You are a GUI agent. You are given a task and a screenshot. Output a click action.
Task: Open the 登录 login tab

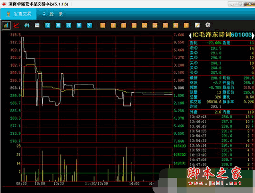(53, 14)
